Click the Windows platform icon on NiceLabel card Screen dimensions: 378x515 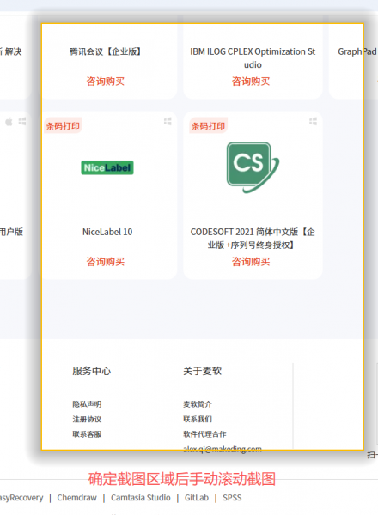point(168,122)
